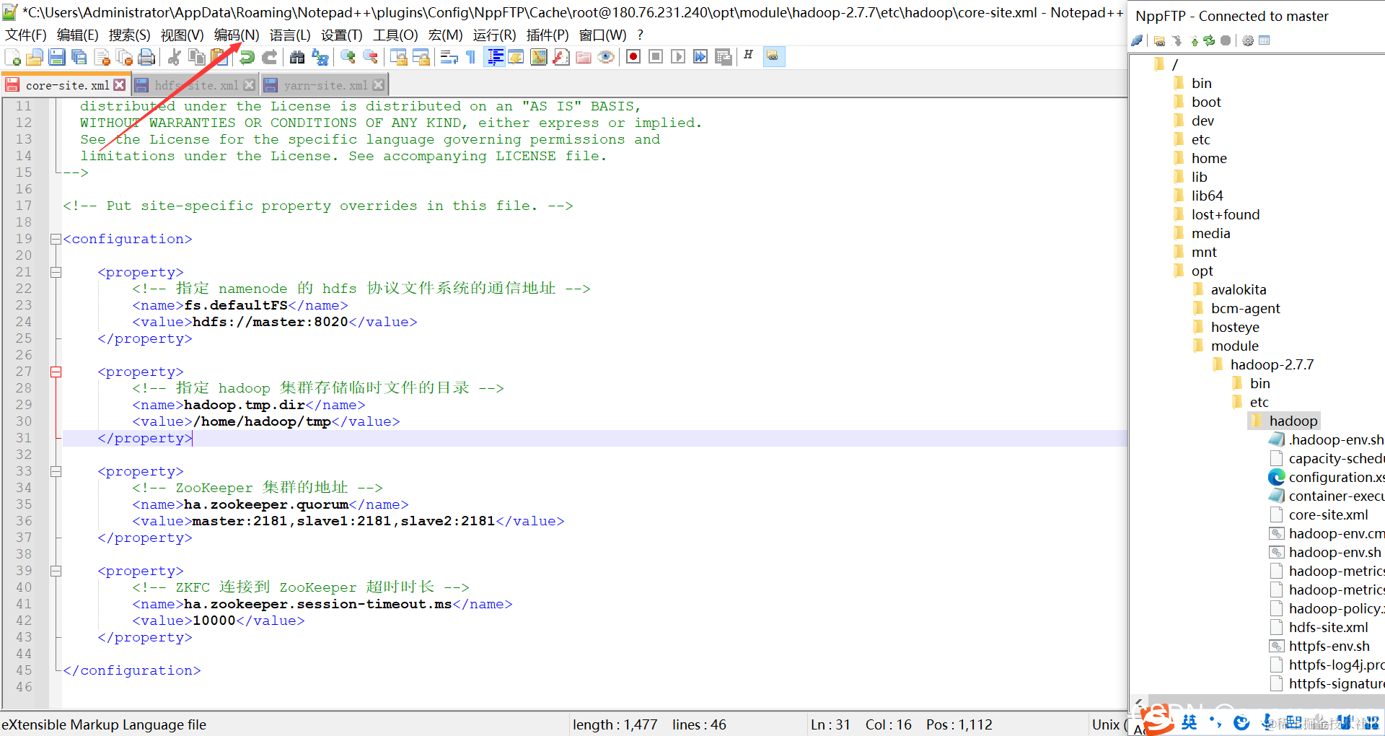The image size is (1385, 736).
Task: Click the Redo toolbar icon
Action: pos(269,57)
